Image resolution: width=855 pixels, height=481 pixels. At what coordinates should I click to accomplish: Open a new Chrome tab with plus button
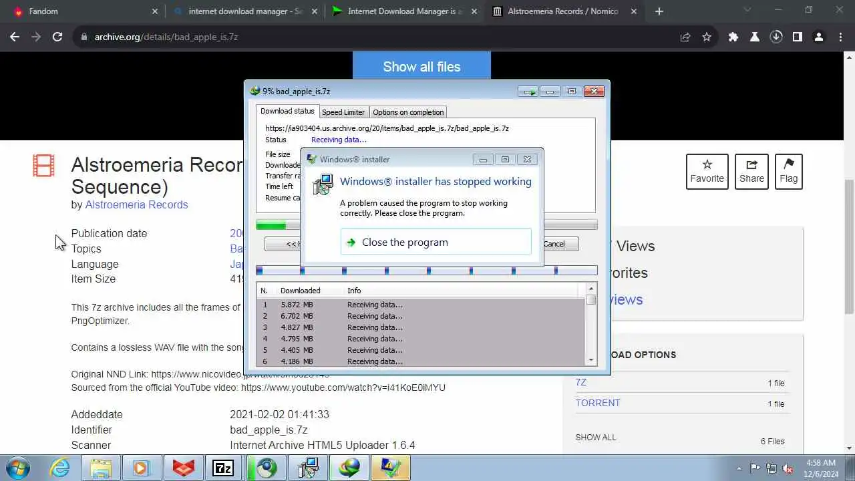pyautogui.click(x=659, y=11)
